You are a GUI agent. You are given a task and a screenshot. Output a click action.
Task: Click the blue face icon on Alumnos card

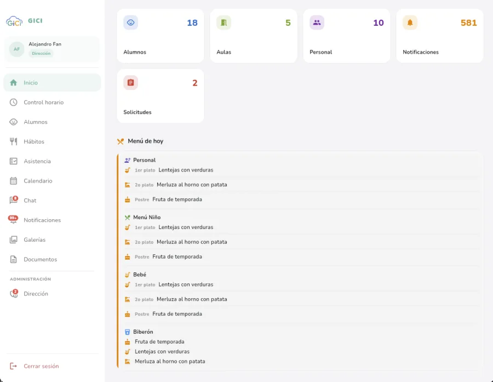130,22
